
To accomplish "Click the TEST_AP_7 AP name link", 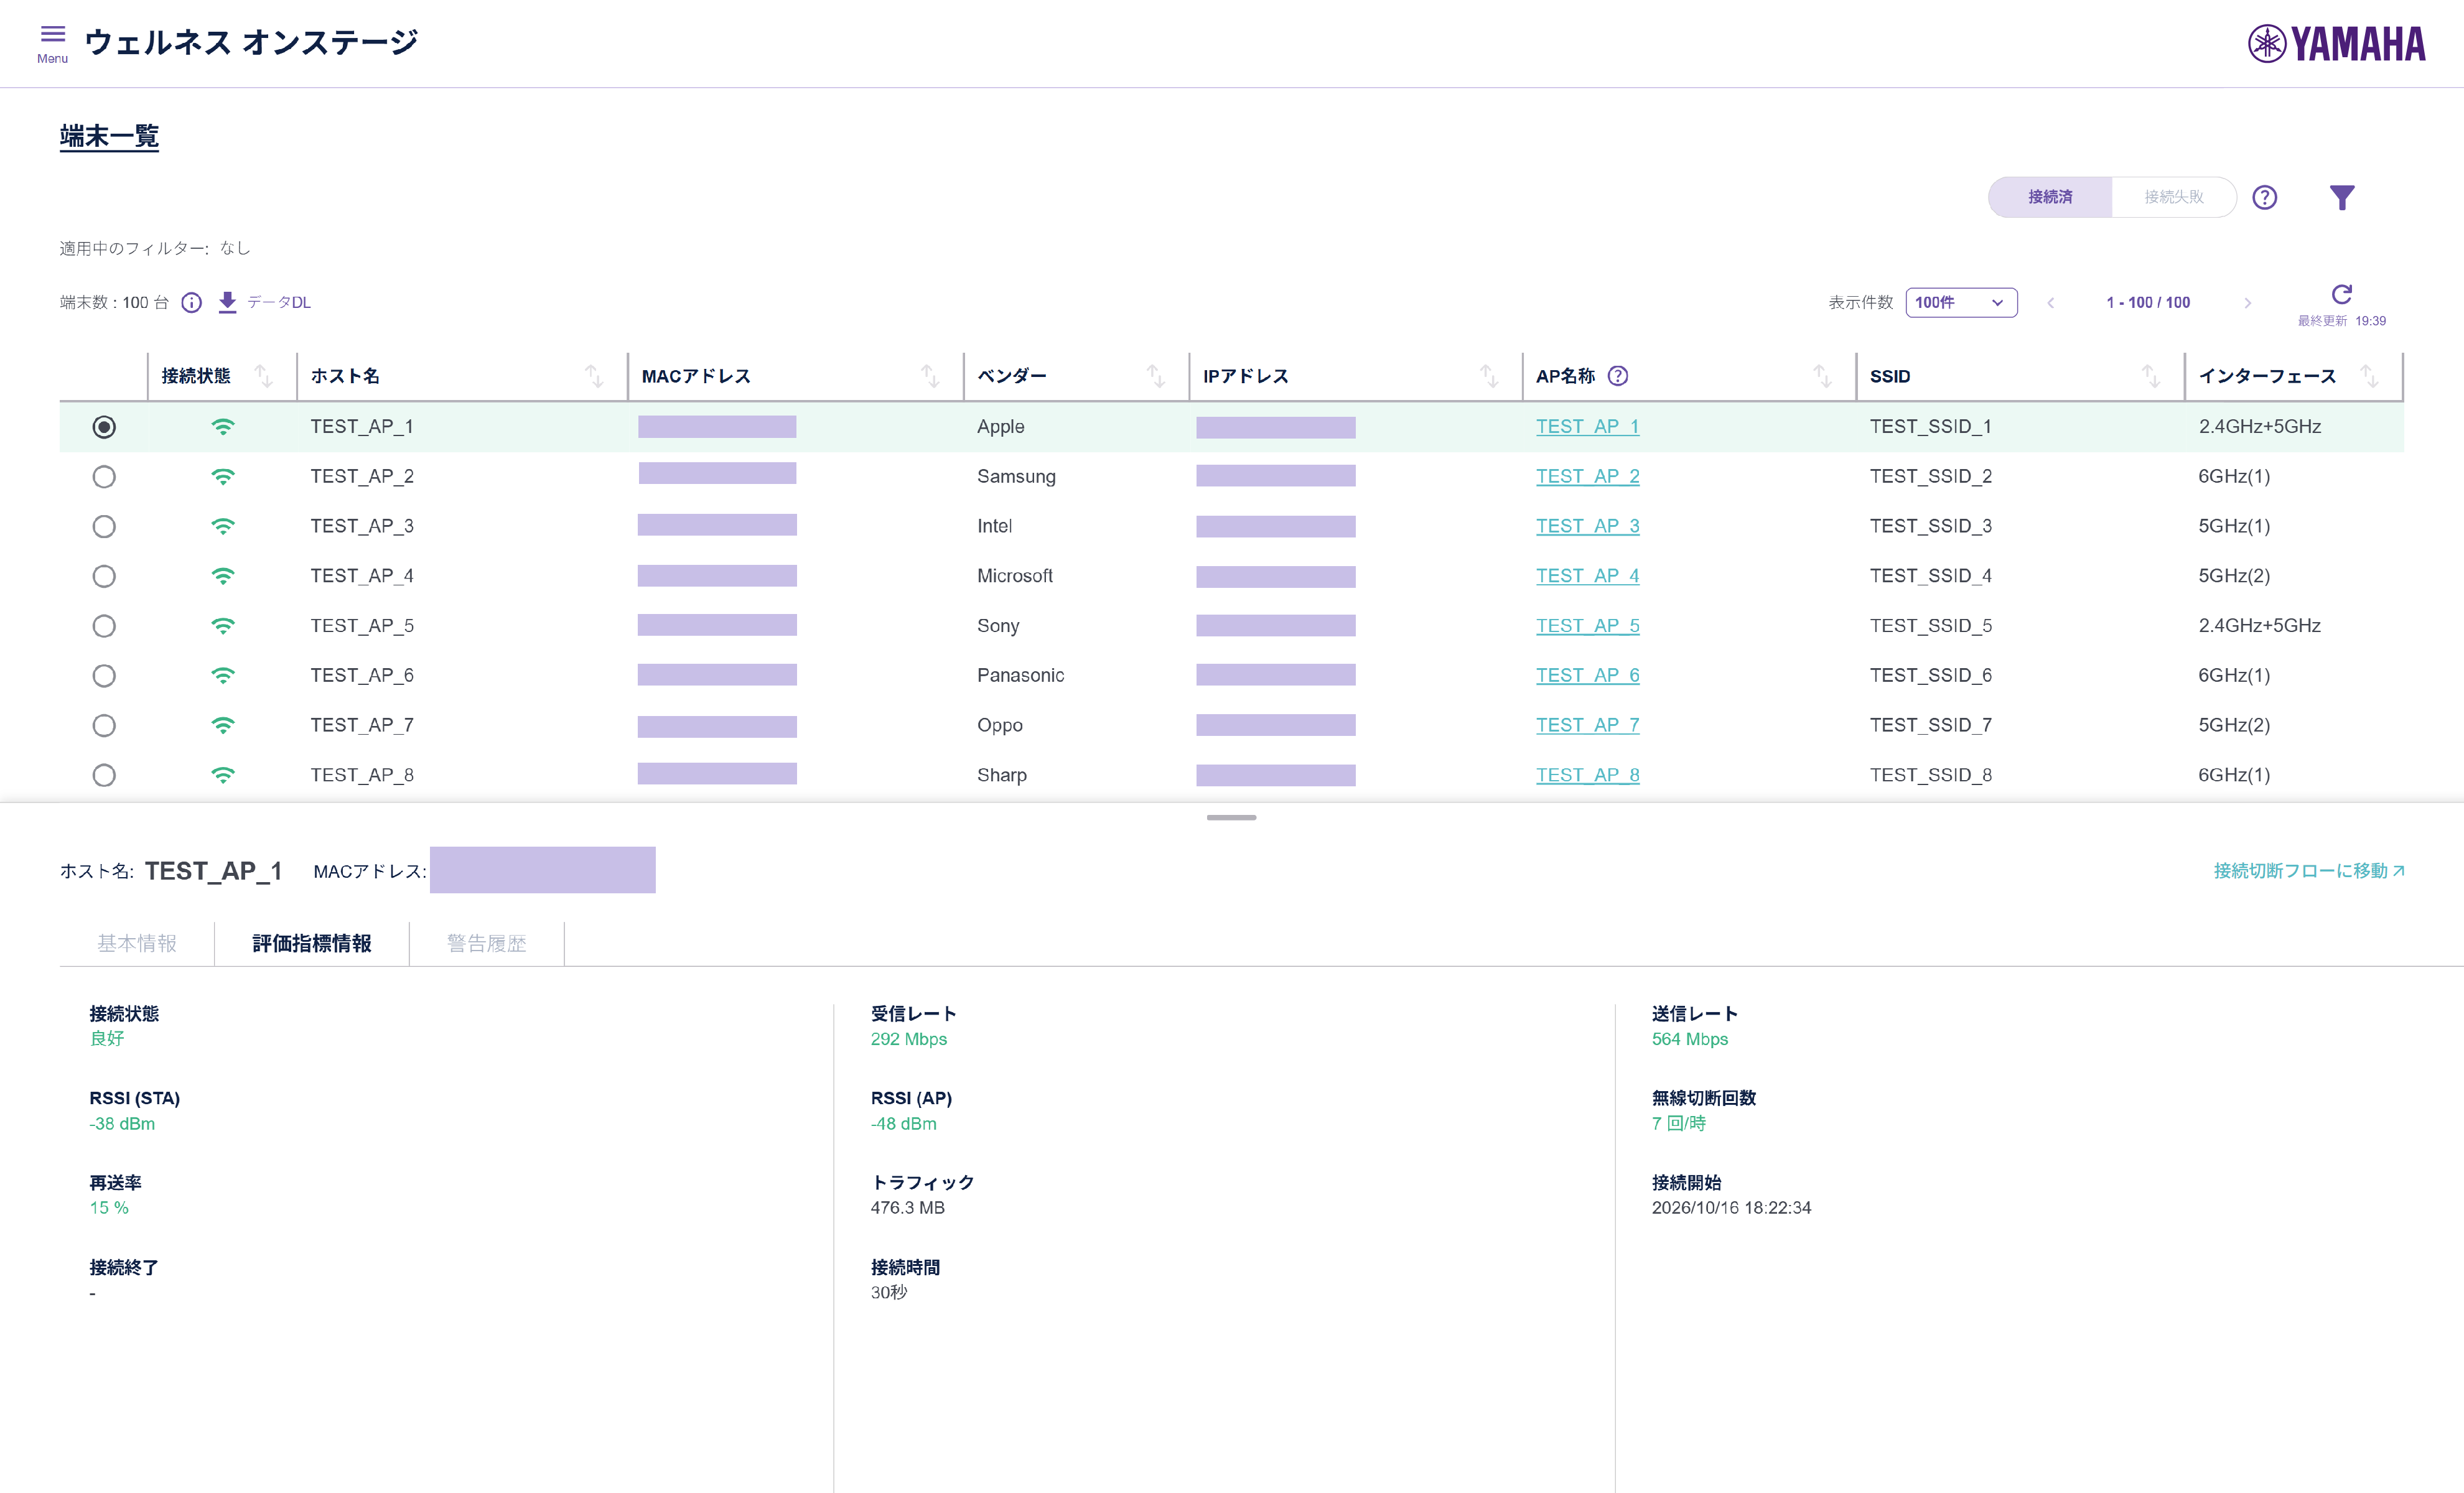I will click(1587, 725).
